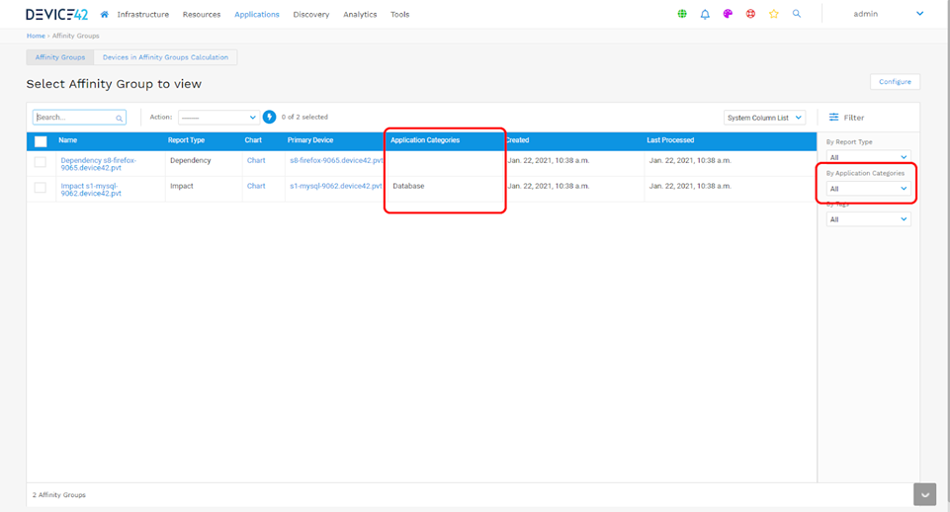Click the yellow star favorites icon
Image resolution: width=950 pixels, height=512 pixels.
(774, 15)
